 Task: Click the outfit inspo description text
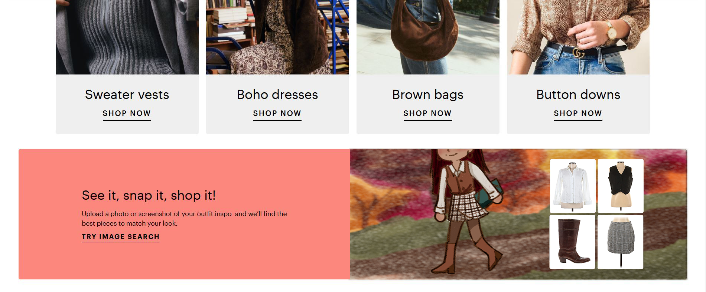click(184, 219)
